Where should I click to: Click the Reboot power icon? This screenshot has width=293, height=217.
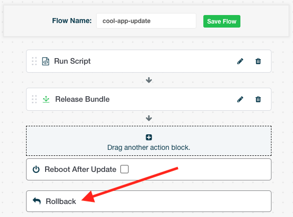(x=36, y=169)
